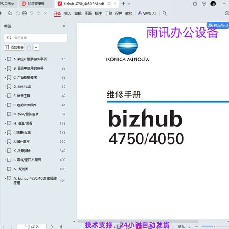Expand bookmark D. 总体构成

pos(5,87)
